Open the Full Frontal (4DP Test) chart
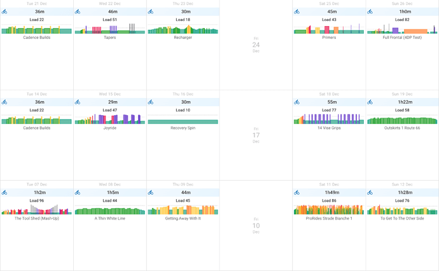 pos(402,29)
